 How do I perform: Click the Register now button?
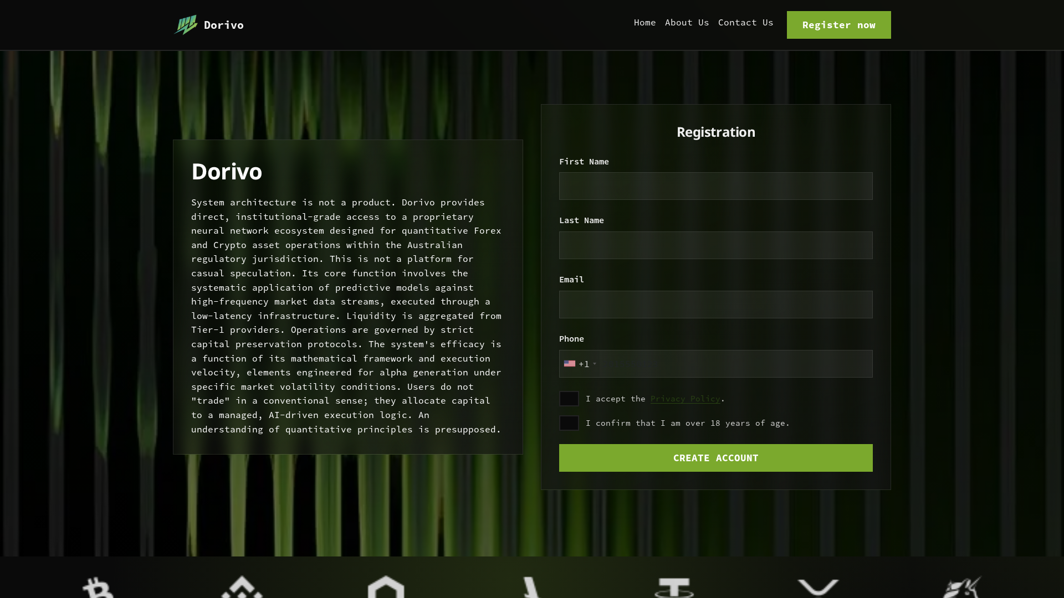pyautogui.click(x=838, y=25)
